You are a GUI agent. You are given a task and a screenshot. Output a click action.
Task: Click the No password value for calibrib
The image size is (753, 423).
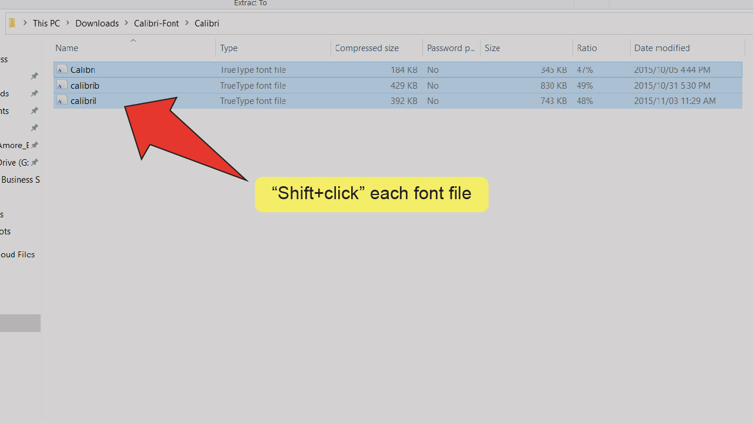[433, 86]
